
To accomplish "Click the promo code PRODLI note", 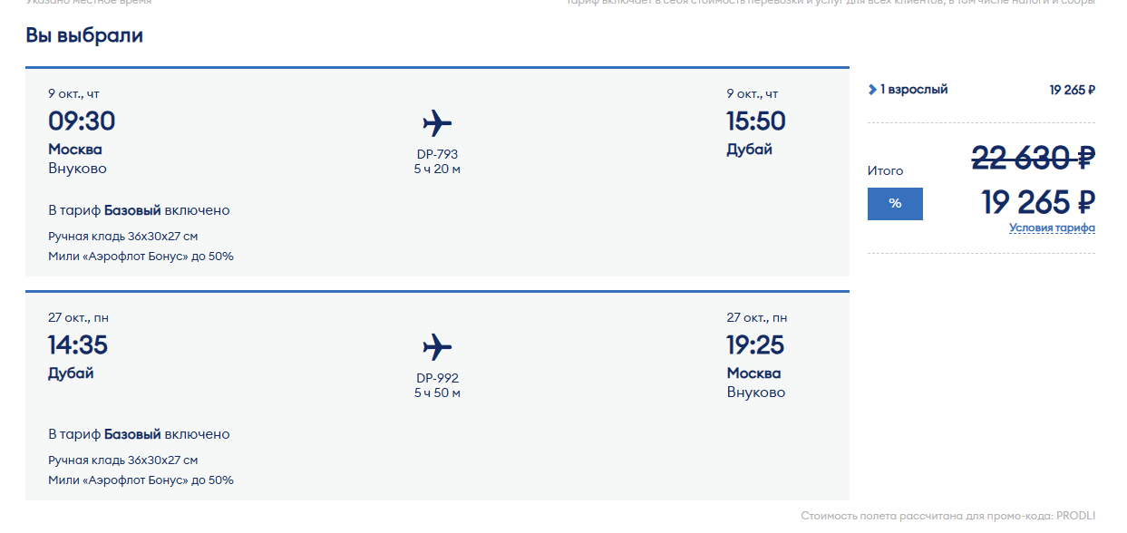I will (947, 516).
